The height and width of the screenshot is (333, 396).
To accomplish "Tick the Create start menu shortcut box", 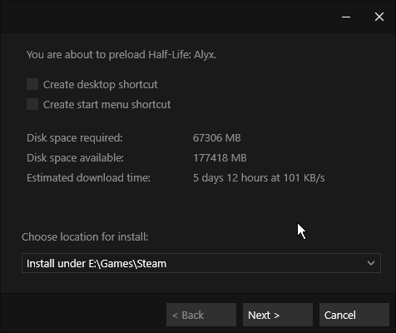I will [x=32, y=104].
